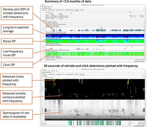Expand left hiding panel on spectrogram graph
Image resolution: width=148 pixels, height=127 pixels.
pos(46,110)
